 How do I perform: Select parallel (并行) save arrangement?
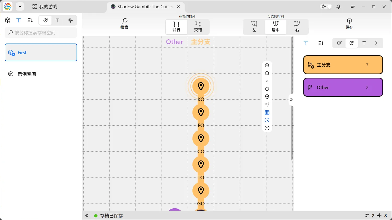tap(176, 27)
